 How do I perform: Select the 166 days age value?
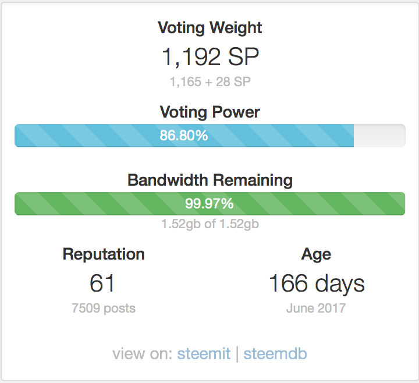(316, 283)
